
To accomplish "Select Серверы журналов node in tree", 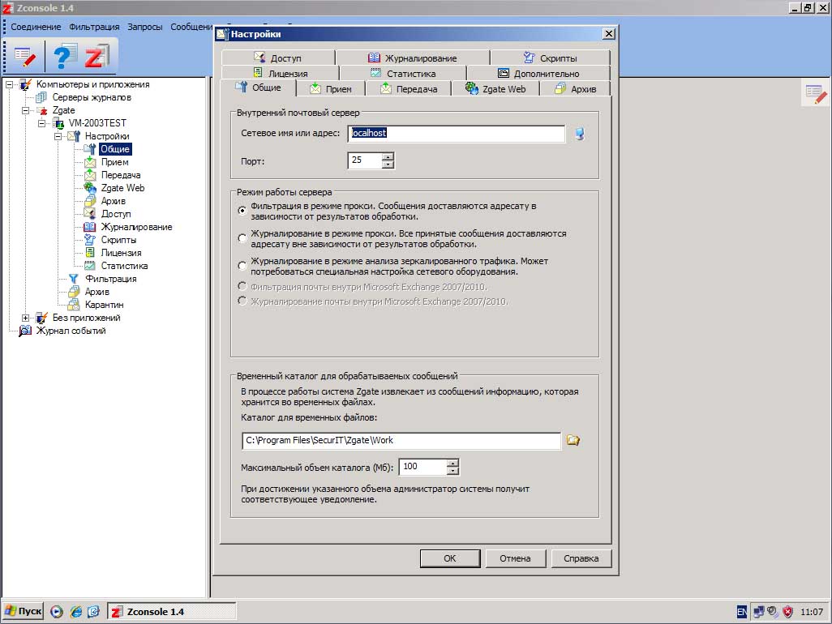I will tap(92, 97).
